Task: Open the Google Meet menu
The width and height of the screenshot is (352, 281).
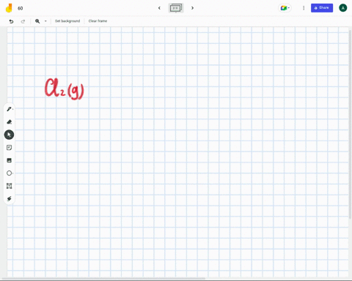Action: (x=285, y=8)
